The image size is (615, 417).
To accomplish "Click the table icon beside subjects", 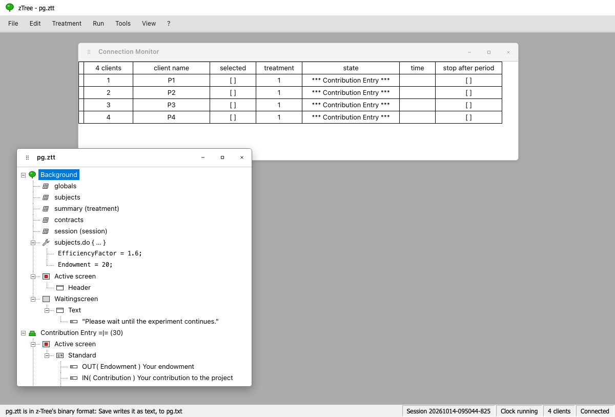I will pos(46,197).
